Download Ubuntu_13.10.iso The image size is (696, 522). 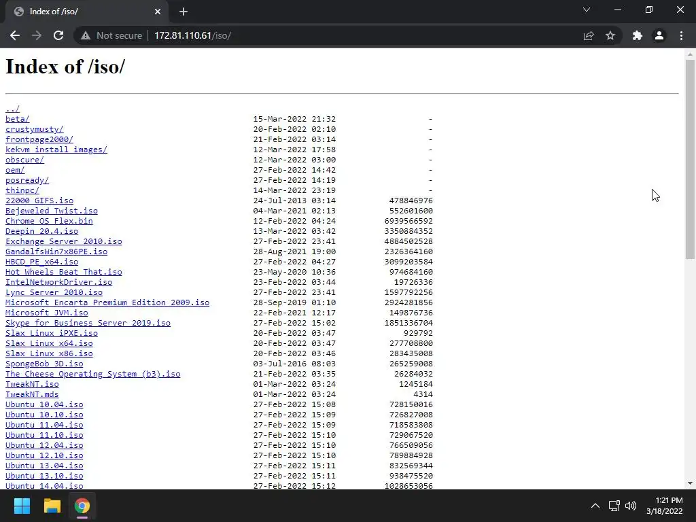click(44, 476)
